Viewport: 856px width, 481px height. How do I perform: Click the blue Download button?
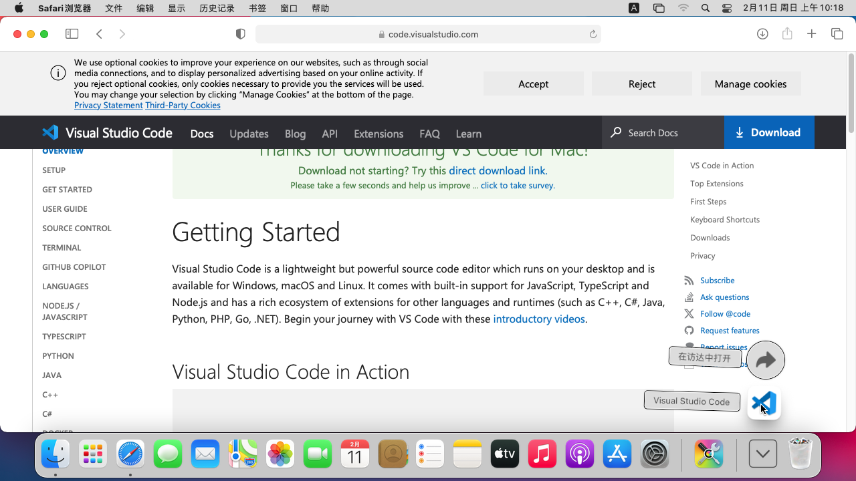769,132
